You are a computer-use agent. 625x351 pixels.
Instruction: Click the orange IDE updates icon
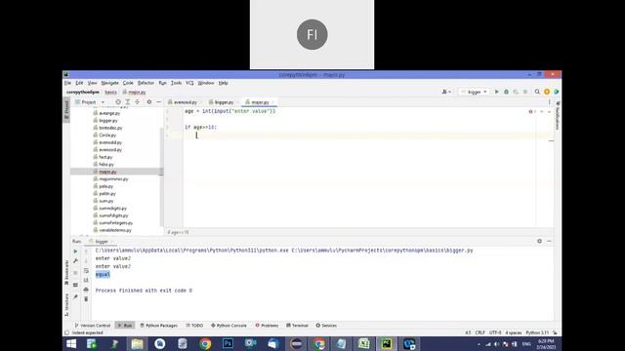pyautogui.click(x=547, y=92)
